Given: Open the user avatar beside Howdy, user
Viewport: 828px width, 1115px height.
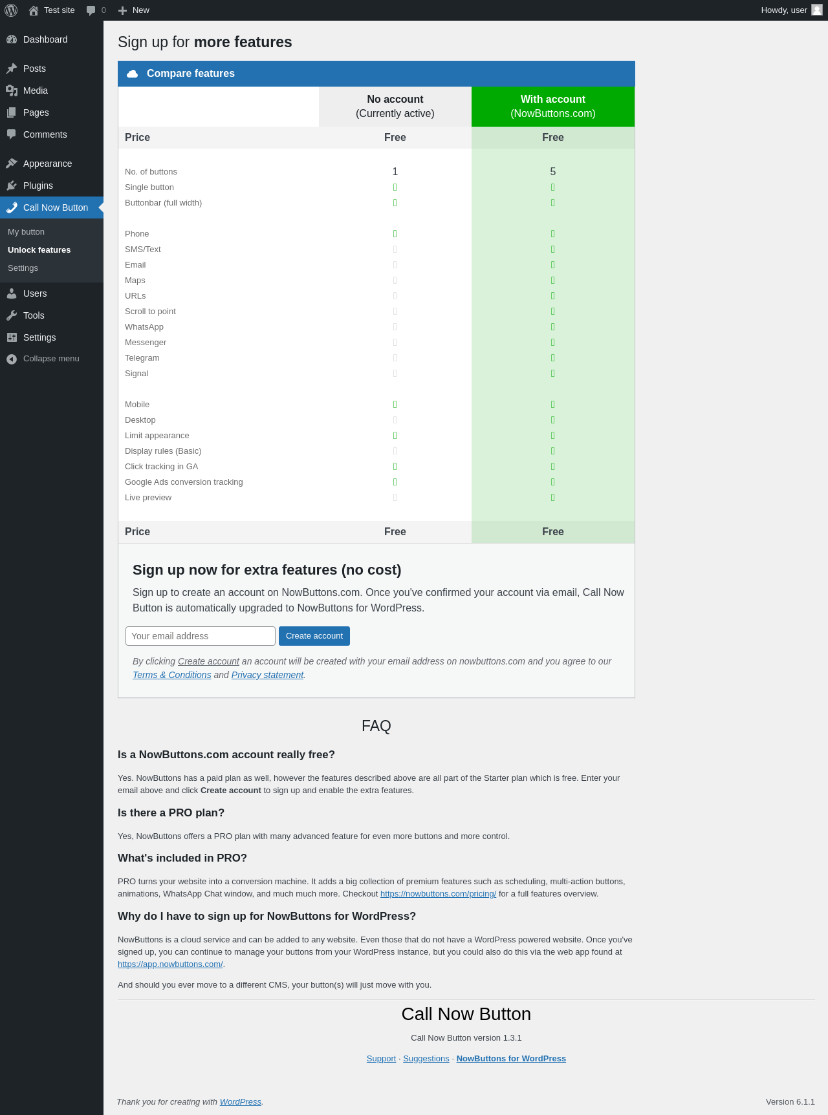Looking at the screenshot, I should [x=817, y=10].
